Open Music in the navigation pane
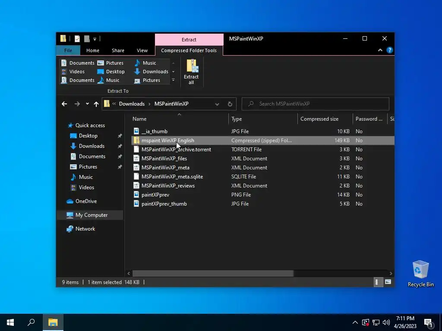This screenshot has width=442, height=331. (x=86, y=177)
